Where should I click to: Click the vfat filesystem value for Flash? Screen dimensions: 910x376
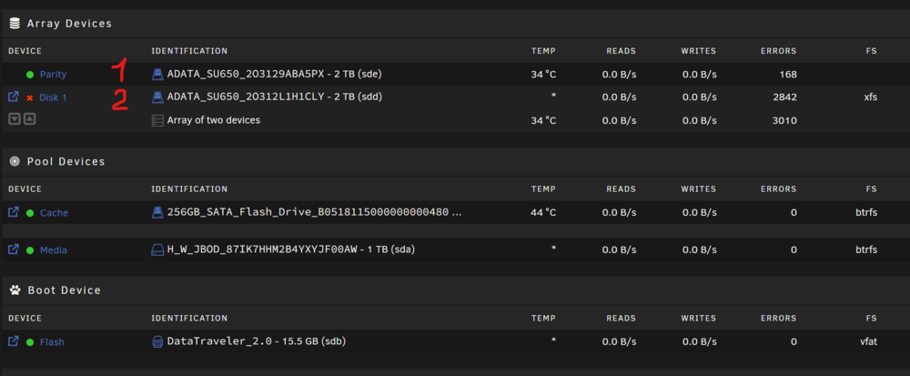click(868, 341)
